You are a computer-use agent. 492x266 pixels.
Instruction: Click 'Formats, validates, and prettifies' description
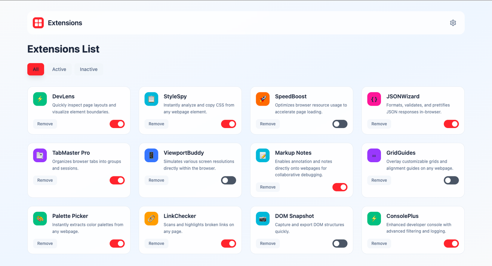[418, 108]
